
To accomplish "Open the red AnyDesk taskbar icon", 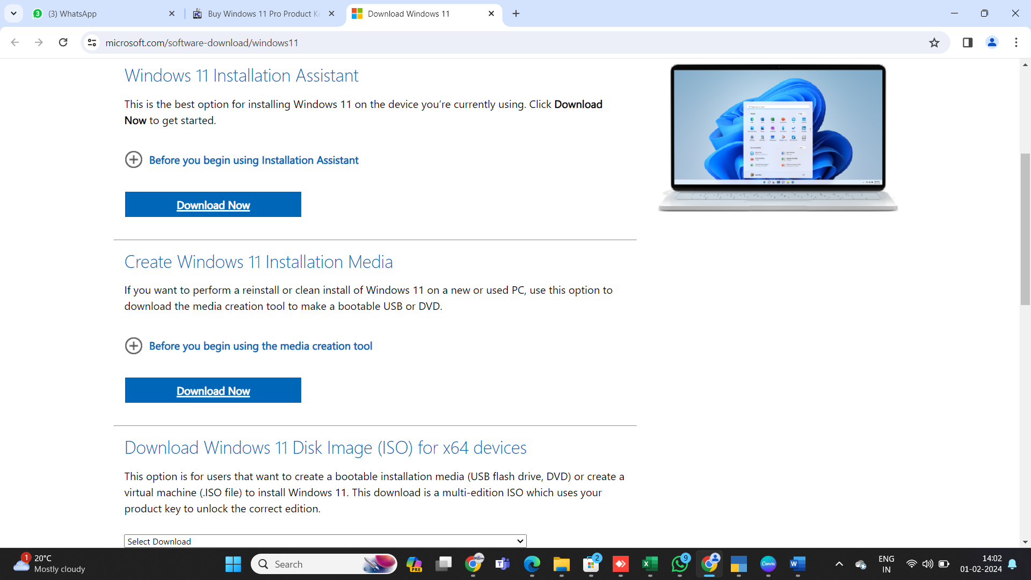I will coord(621,564).
